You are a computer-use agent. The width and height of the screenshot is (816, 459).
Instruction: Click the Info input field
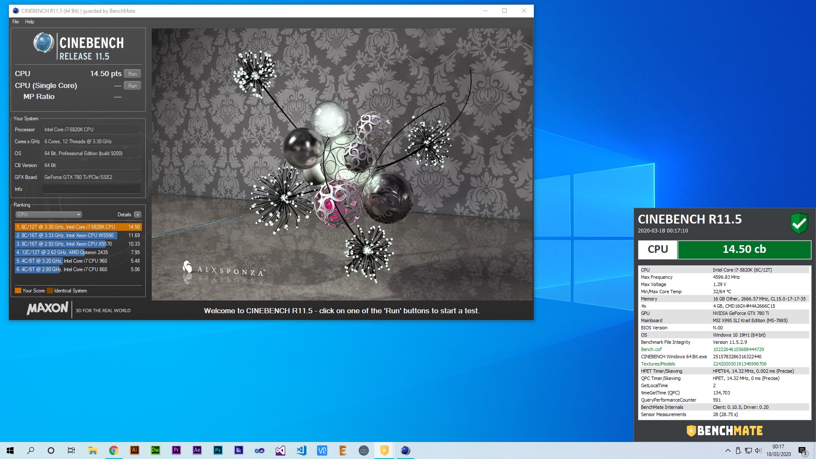tap(92, 189)
